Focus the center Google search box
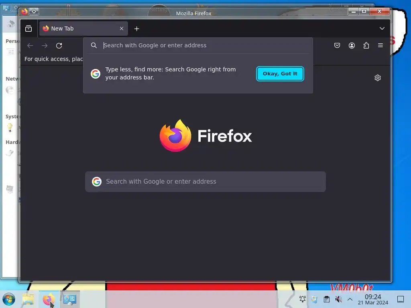The image size is (411, 308). (205, 182)
